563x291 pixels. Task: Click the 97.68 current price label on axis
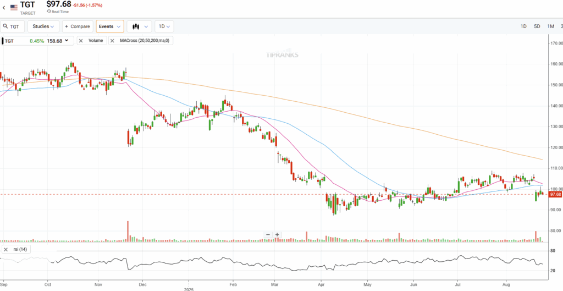click(x=555, y=194)
